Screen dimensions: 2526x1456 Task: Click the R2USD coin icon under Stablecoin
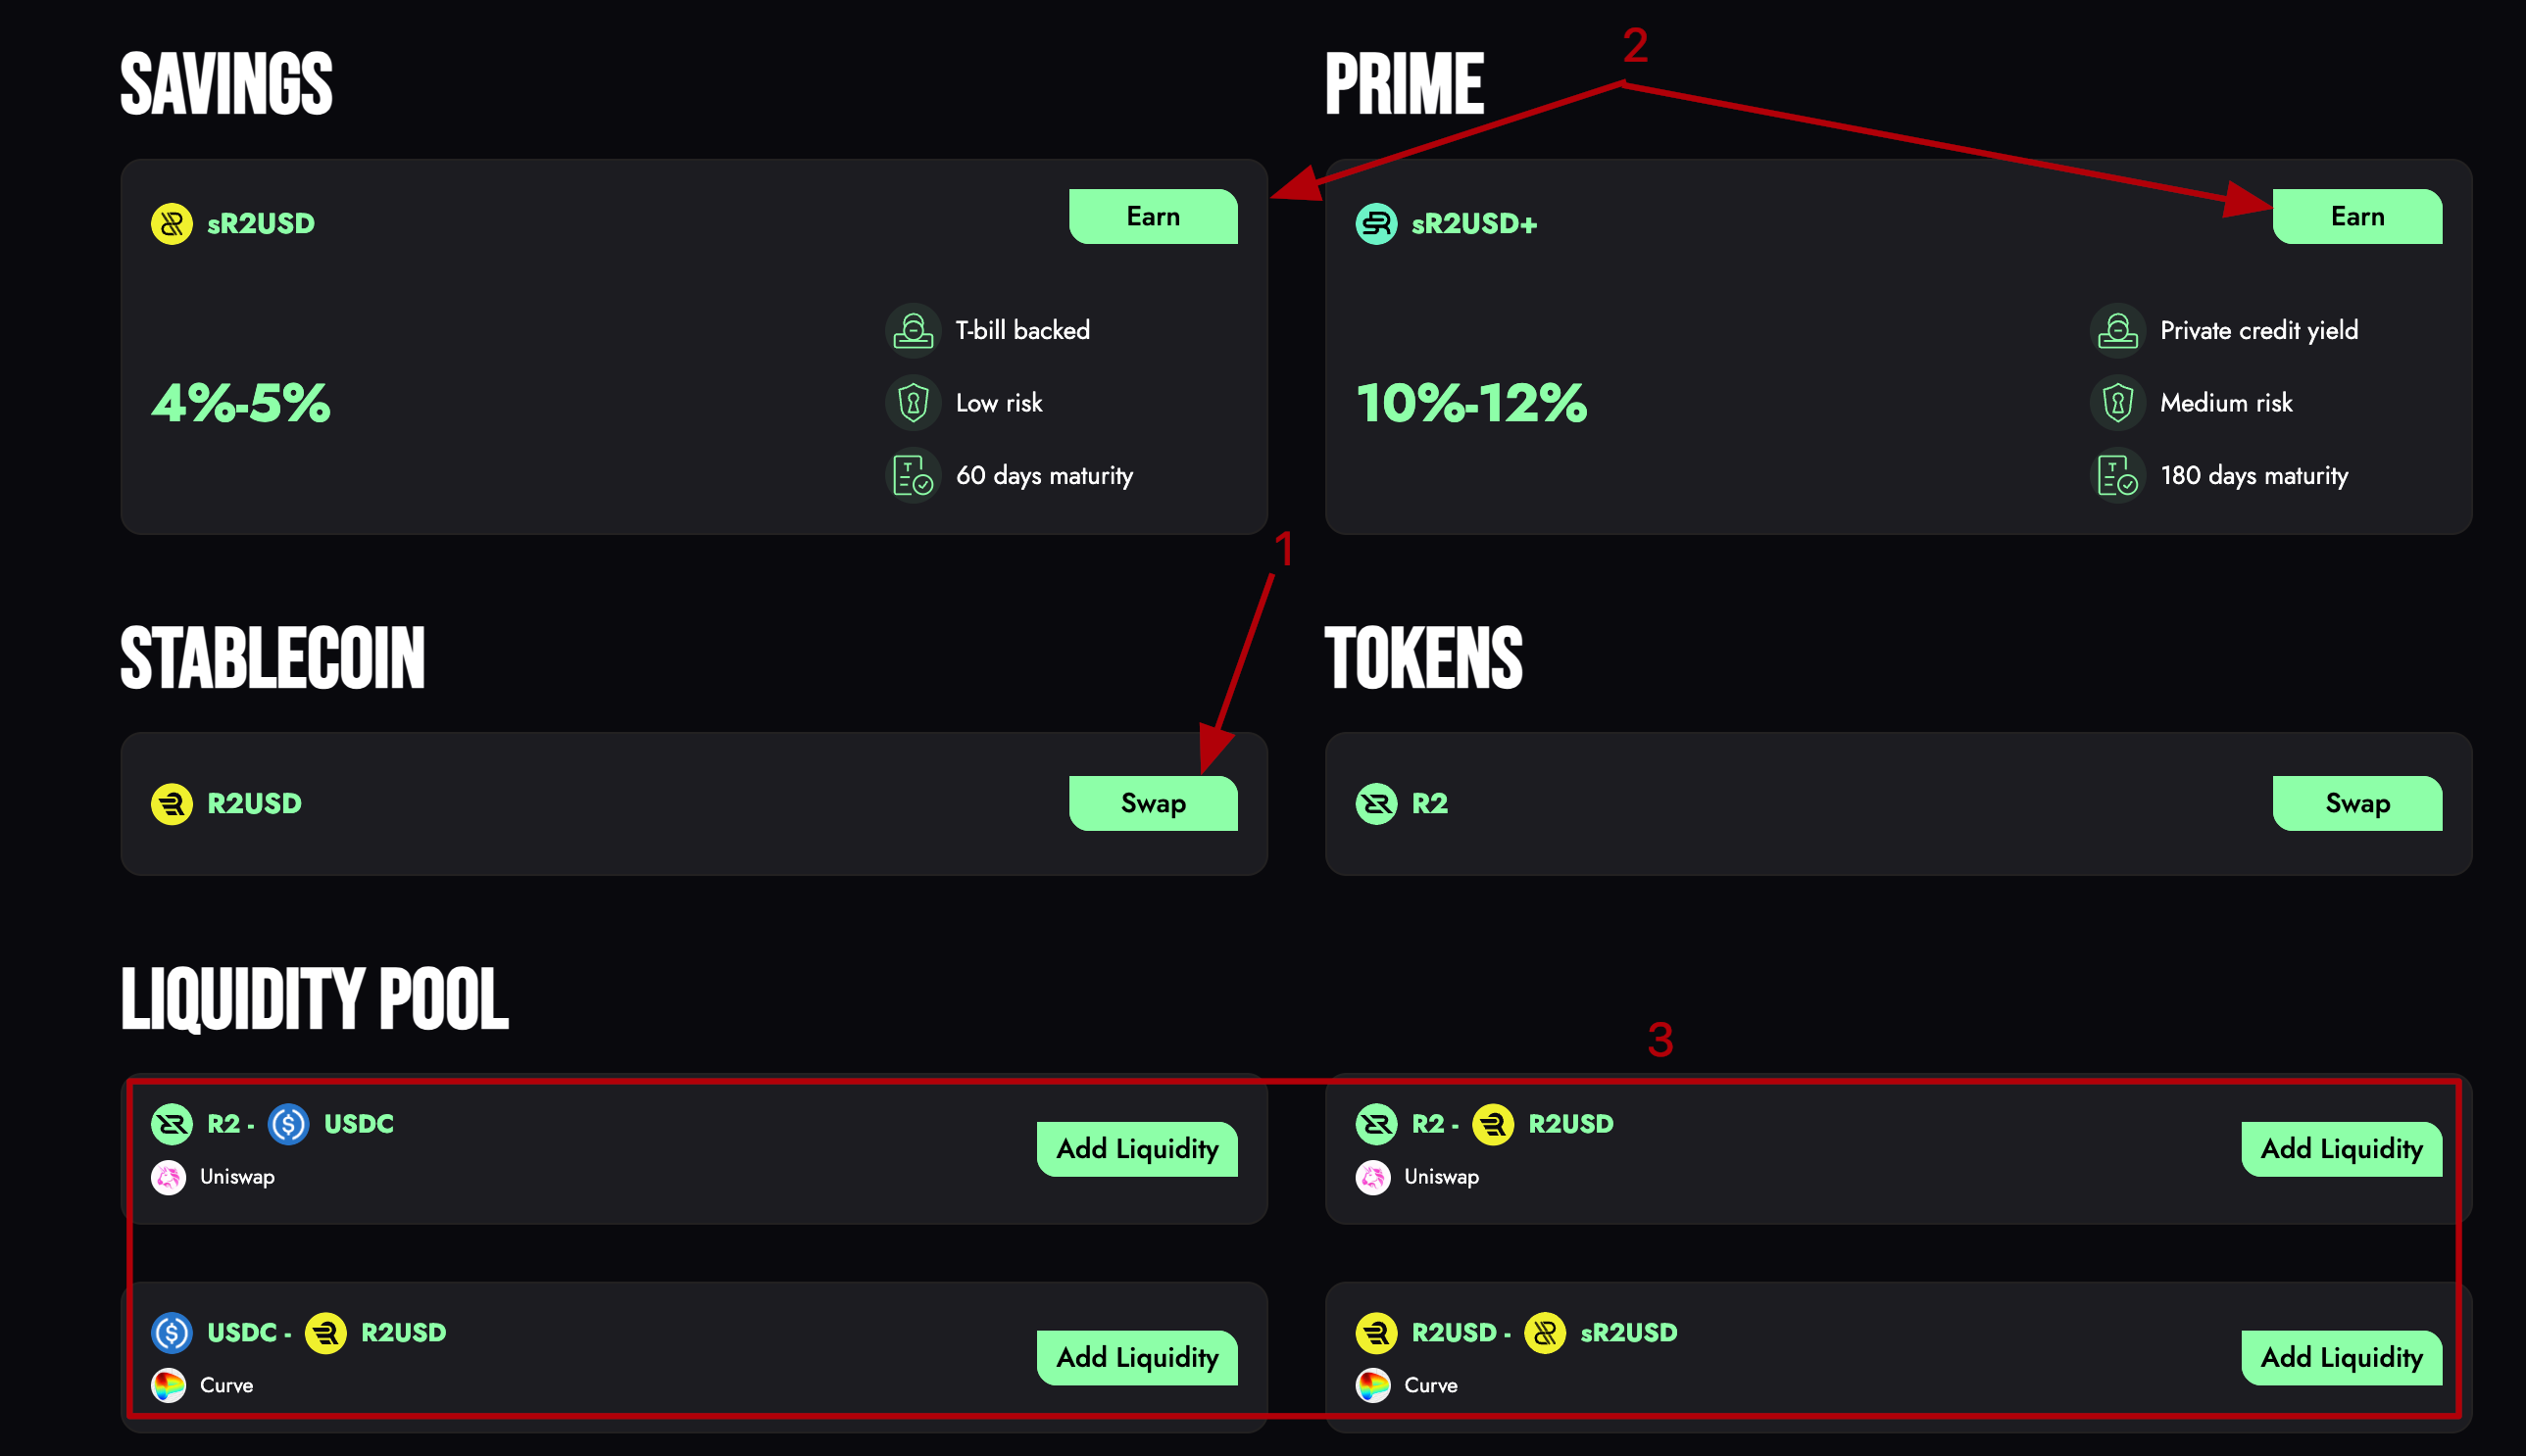pyautogui.click(x=172, y=803)
